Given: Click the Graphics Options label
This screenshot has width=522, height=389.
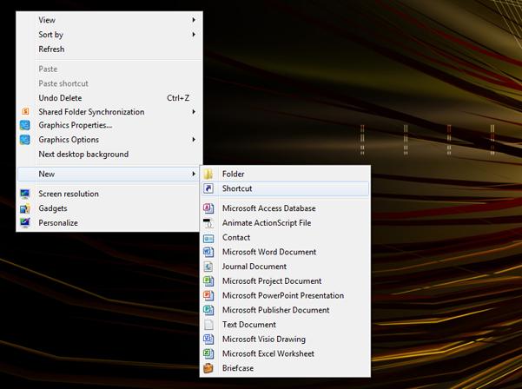Looking at the screenshot, I should [x=69, y=140].
